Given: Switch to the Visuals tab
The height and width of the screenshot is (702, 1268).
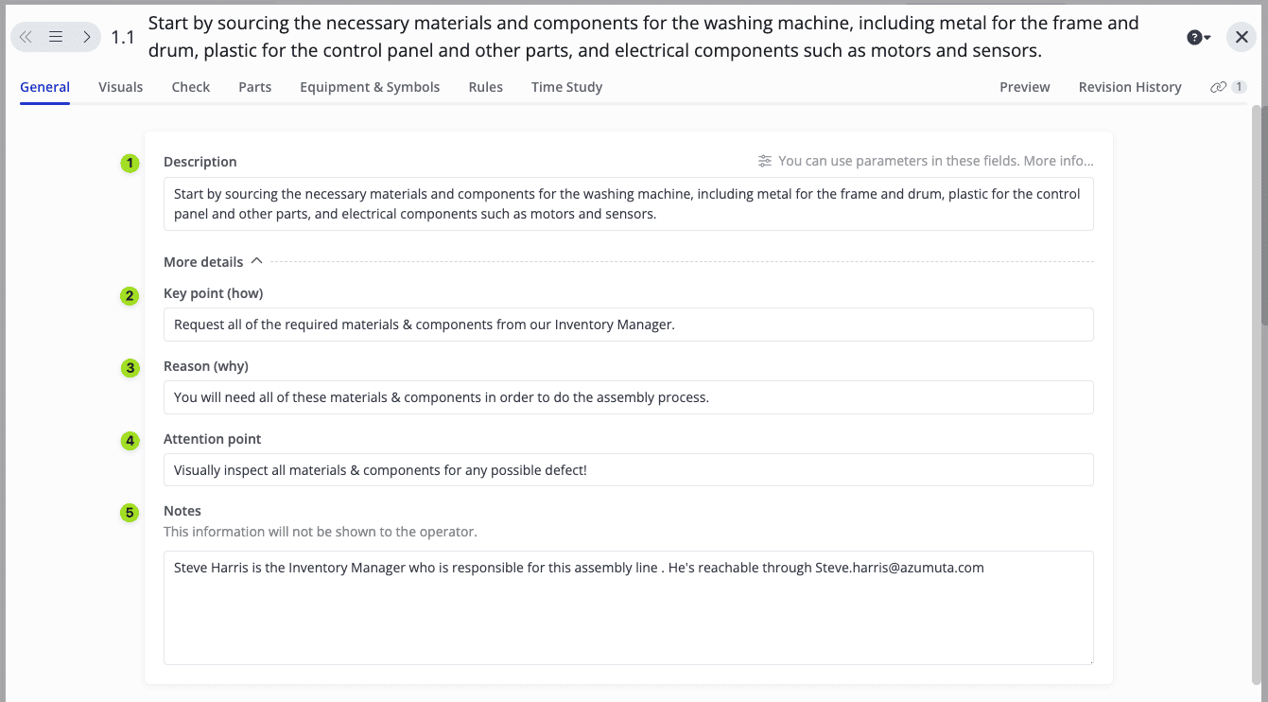Looking at the screenshot, I should (x=120, y=87).
